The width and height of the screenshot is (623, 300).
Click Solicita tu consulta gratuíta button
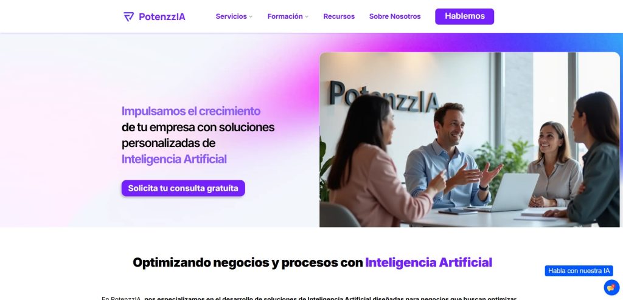(183, 188)
